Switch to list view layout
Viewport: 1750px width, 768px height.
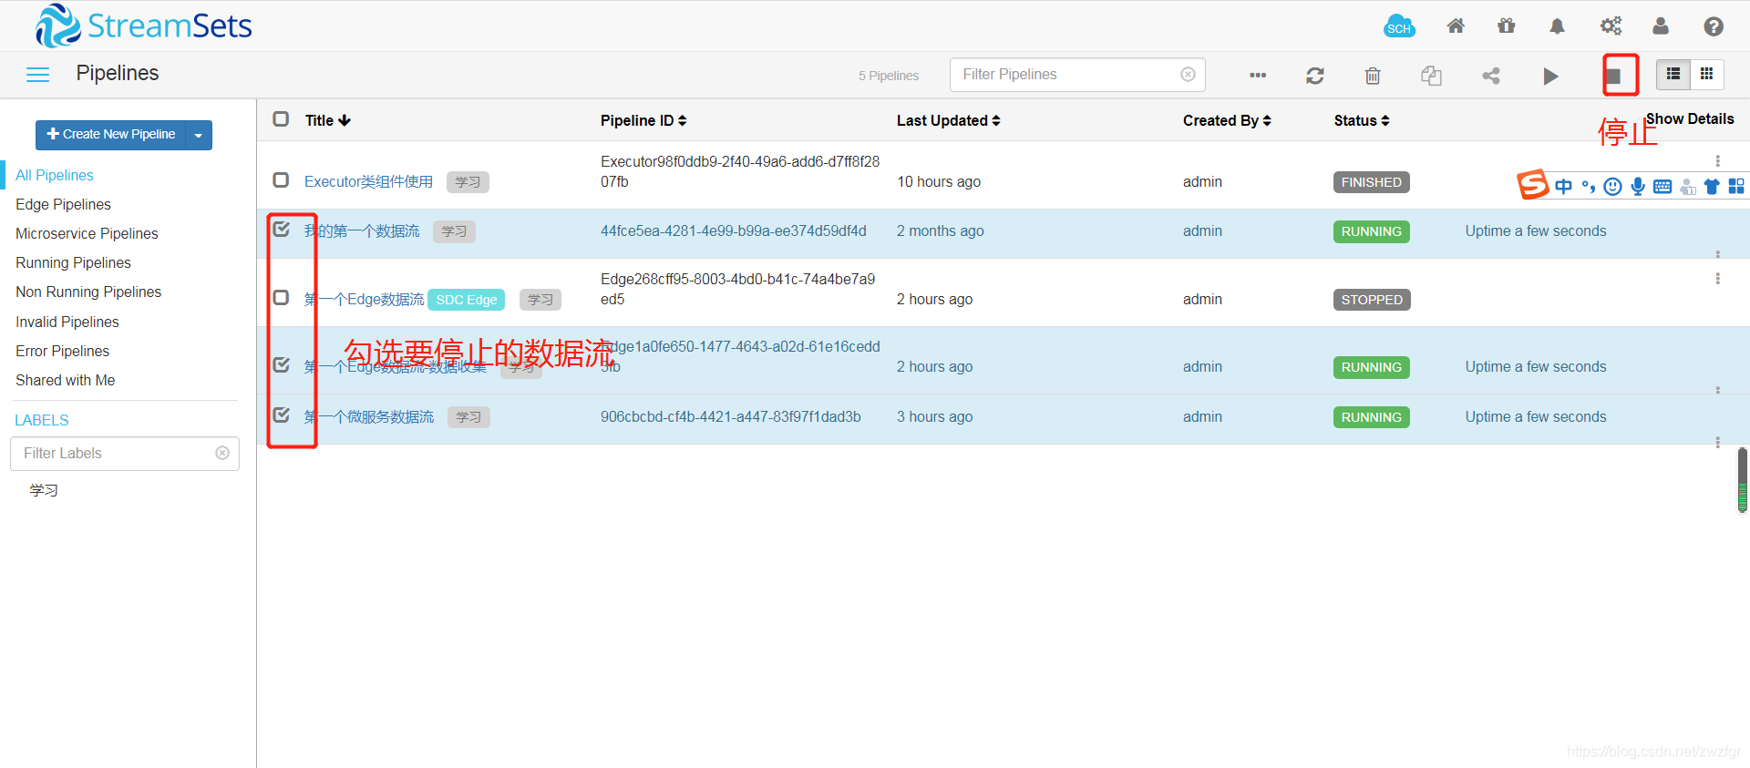1673,74
